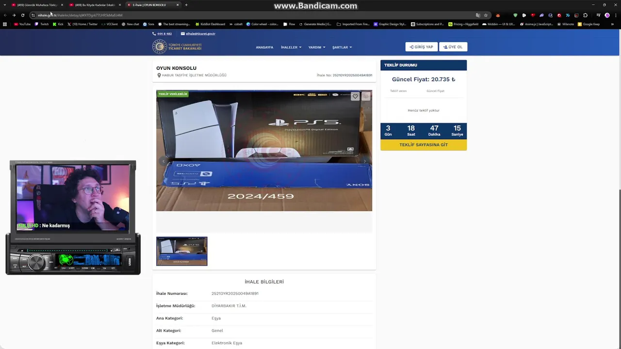Open the green shield extension
621x349 pixels.
click(x=515, y=15)
